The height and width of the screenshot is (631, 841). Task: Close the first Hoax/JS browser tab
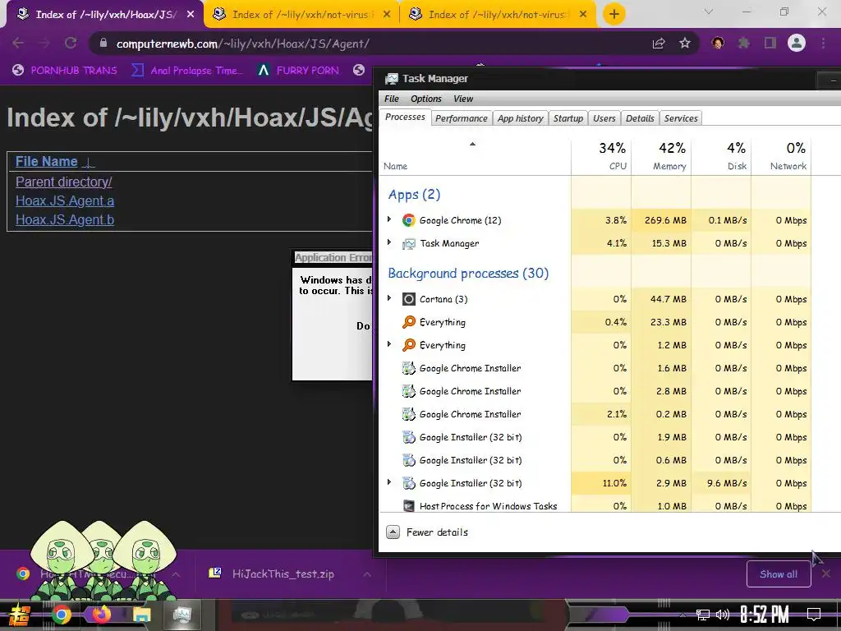coord(191,15)
